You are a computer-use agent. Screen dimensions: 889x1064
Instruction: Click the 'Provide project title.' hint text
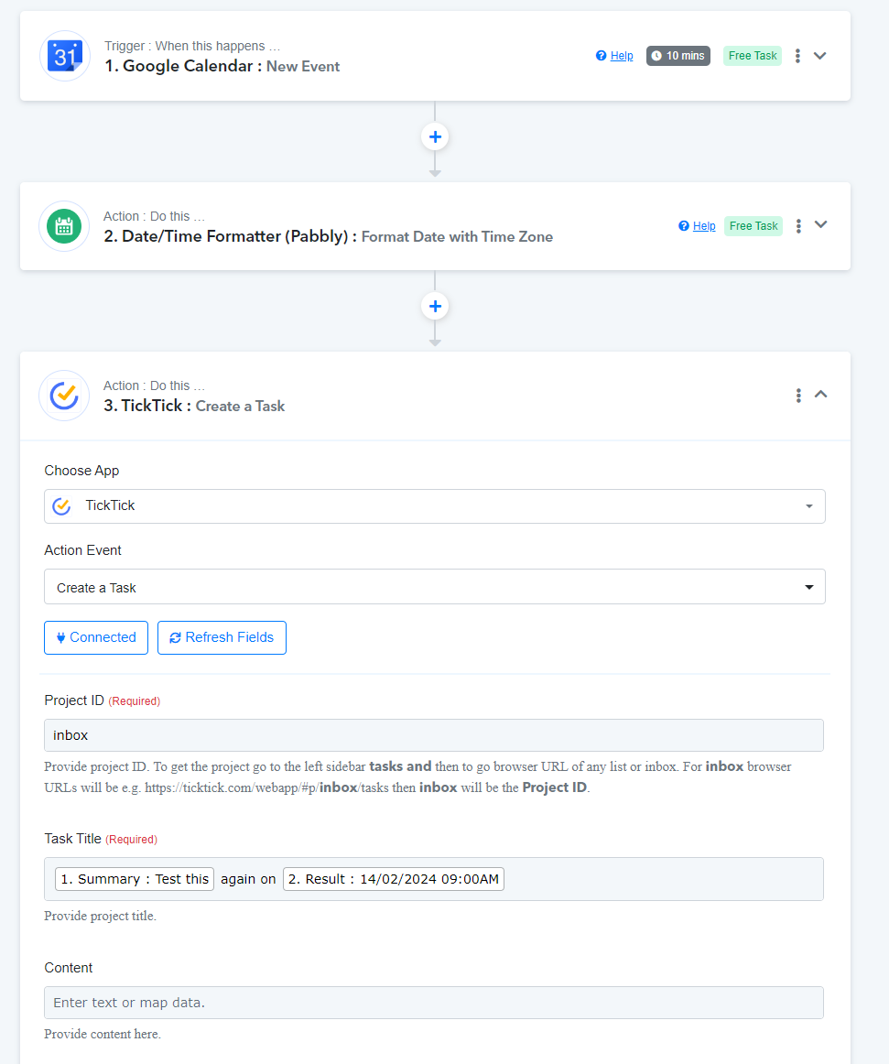point(101,916)
